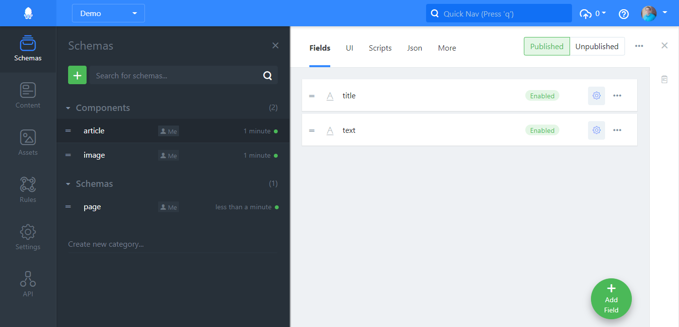679x327 pixels.
Task: Open the help icon in the top bar
Action: (624, 14)
